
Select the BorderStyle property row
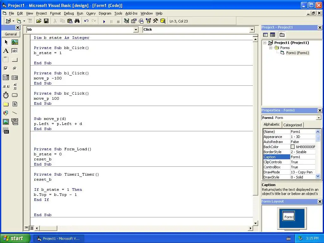(x=289, y=152)
